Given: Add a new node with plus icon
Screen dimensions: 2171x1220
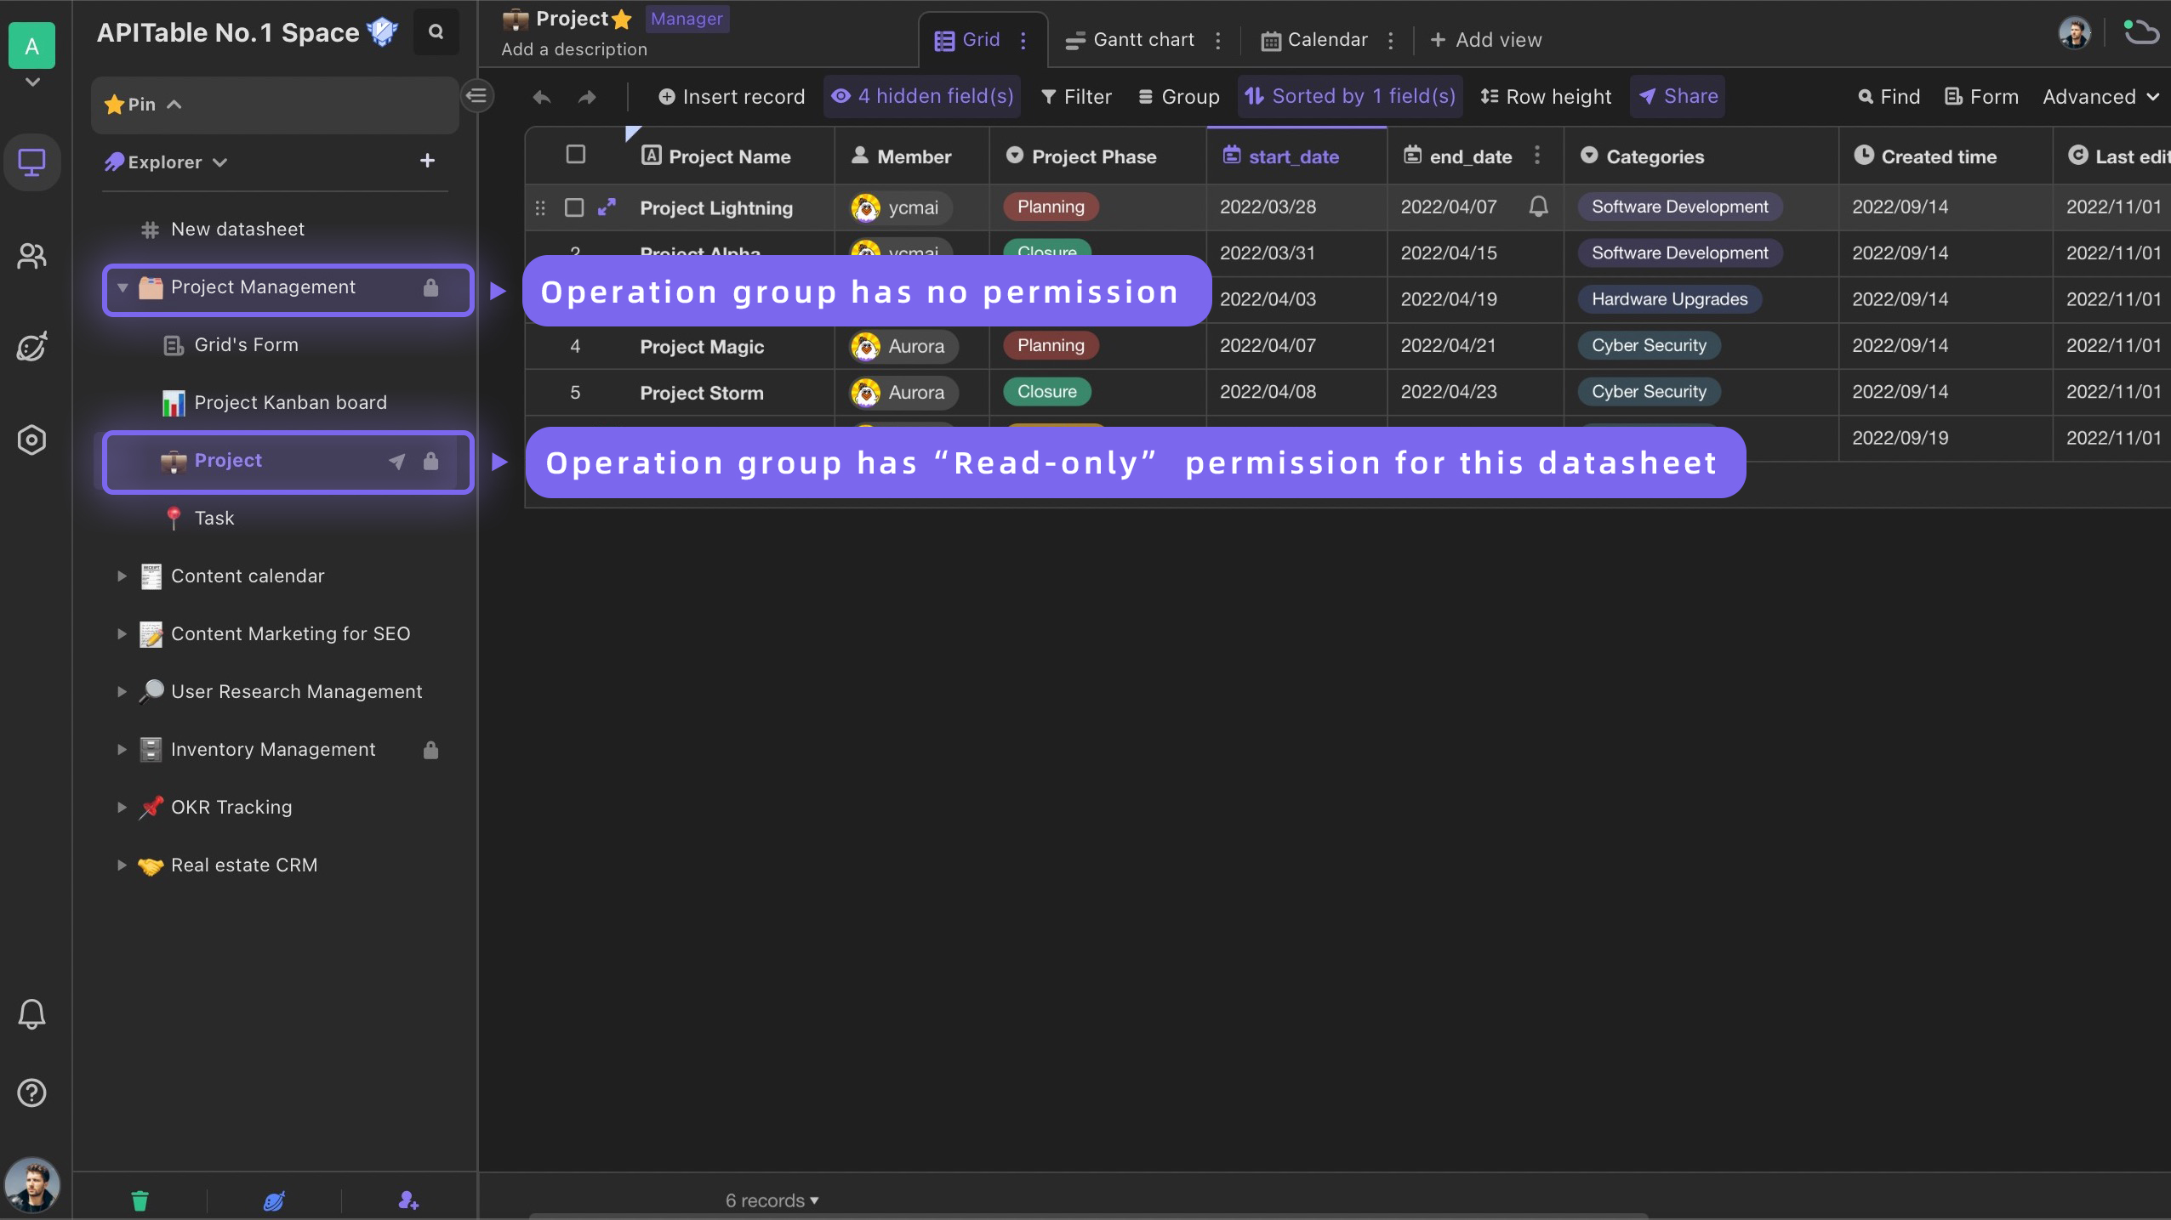Looking at the screenshot, I should (427, 161).
